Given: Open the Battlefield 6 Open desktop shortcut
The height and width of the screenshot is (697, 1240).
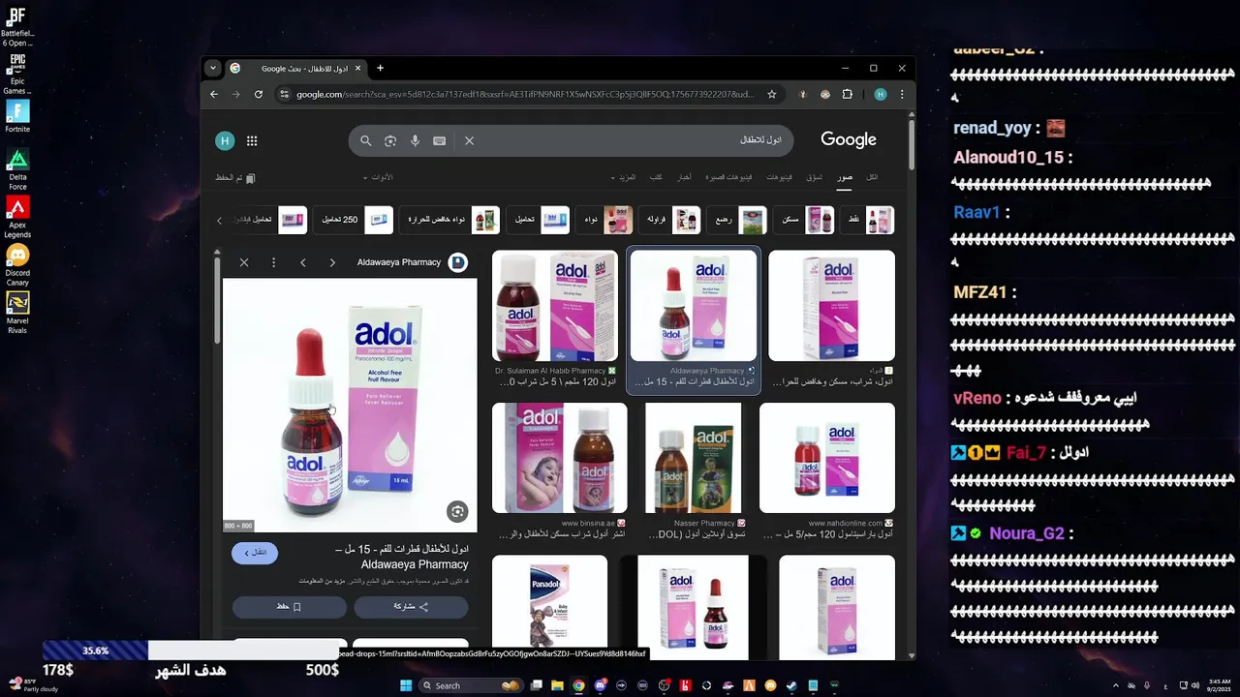Looking at the screenshot, I should (x=17, y=26).
